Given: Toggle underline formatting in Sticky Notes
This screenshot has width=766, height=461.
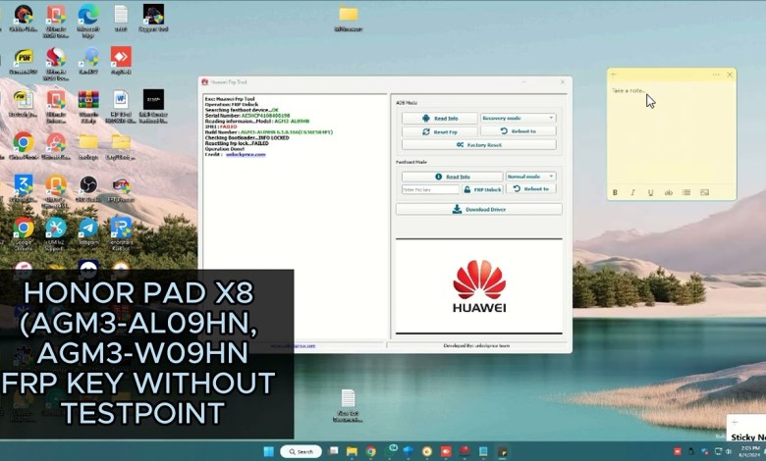Looking at the screenshot, I should tap(650, 192).
